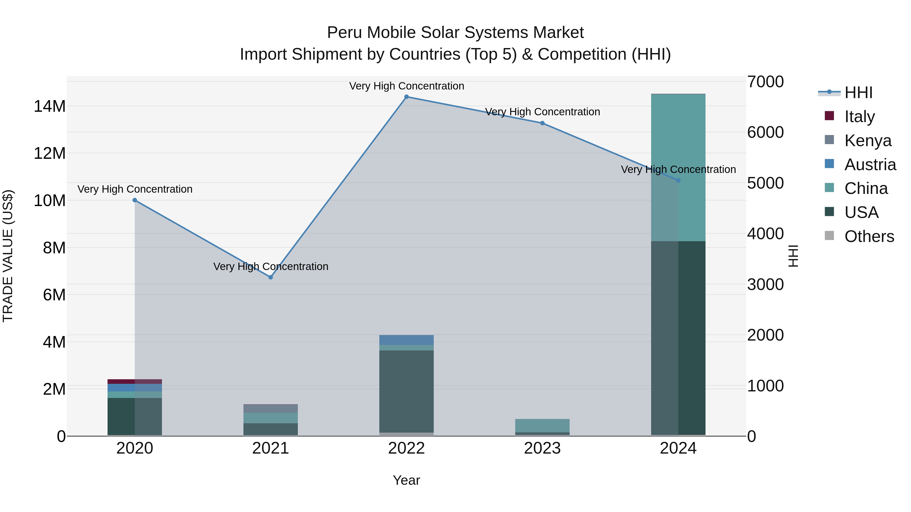911x512 pixels.
Task: Select the 2022 China bar segment
Action: pos(406,348)
